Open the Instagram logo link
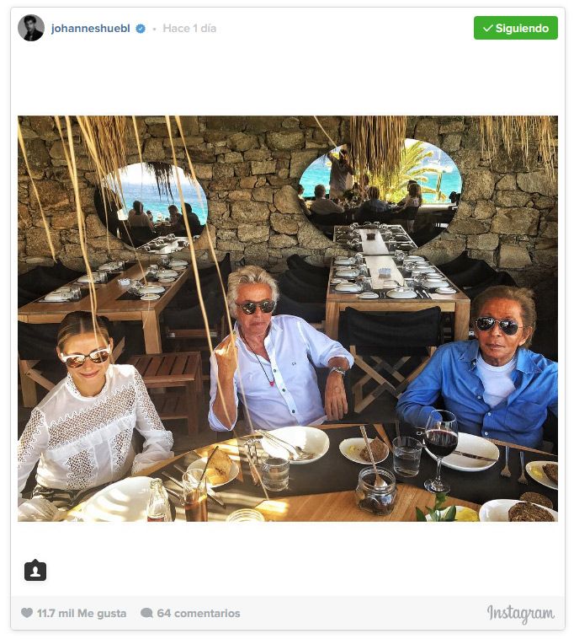 [x=520, y=614]
